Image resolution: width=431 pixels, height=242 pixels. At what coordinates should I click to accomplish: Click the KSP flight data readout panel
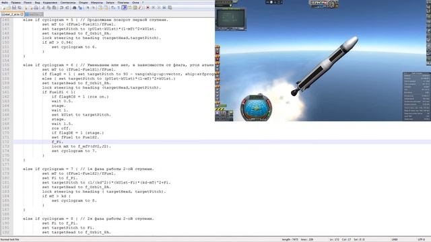click(x=416, y=97)
